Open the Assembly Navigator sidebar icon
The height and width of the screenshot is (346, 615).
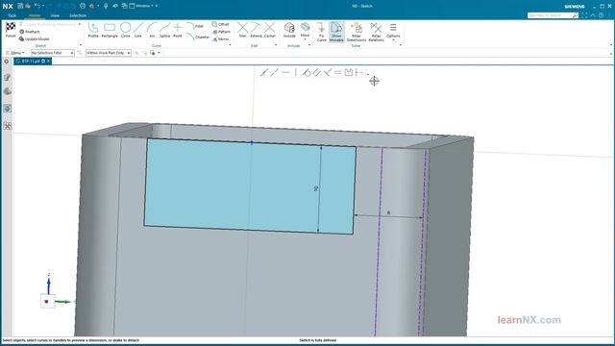(x=7, y=91)
